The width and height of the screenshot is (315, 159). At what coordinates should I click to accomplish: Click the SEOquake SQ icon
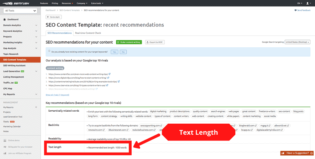(5, 147)
